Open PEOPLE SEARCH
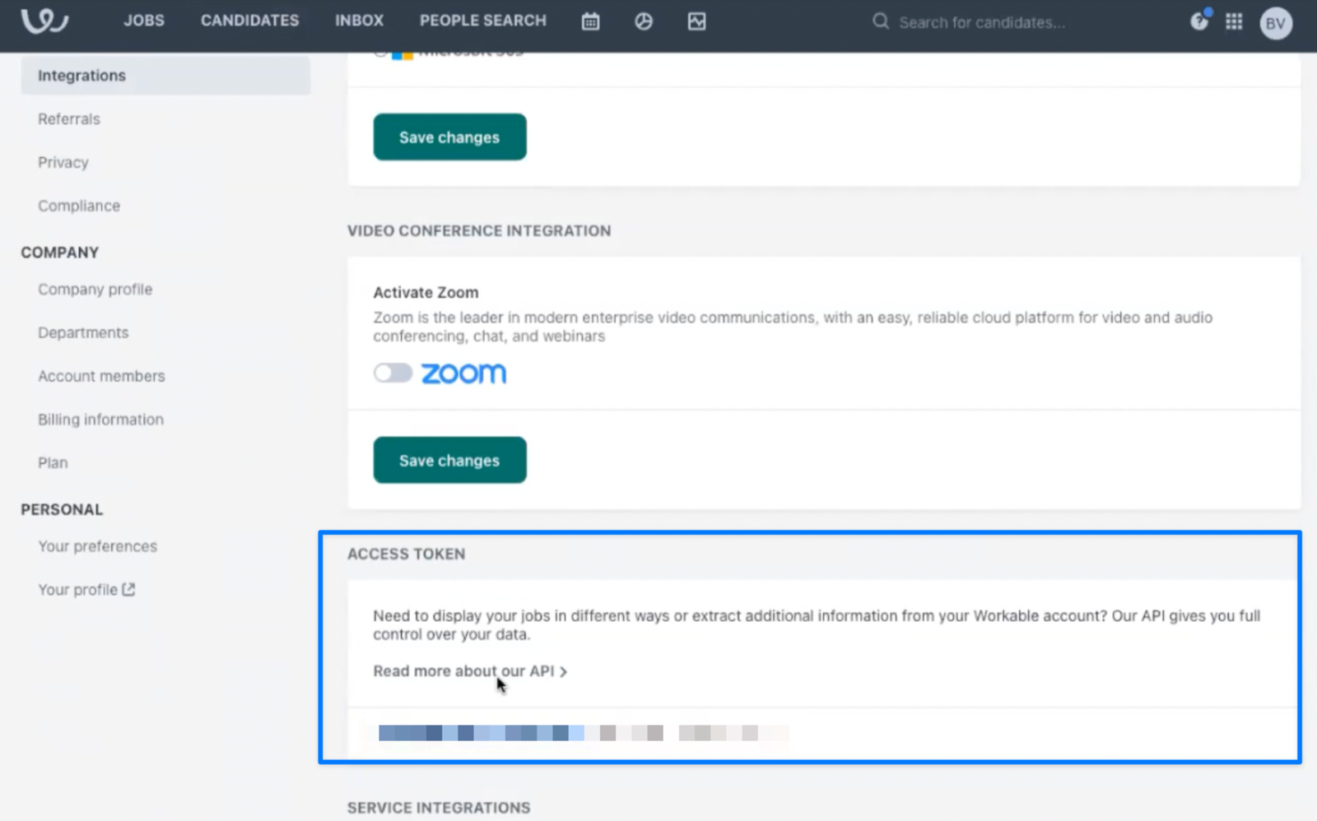The image size is (1317, 821). (483, 21)
